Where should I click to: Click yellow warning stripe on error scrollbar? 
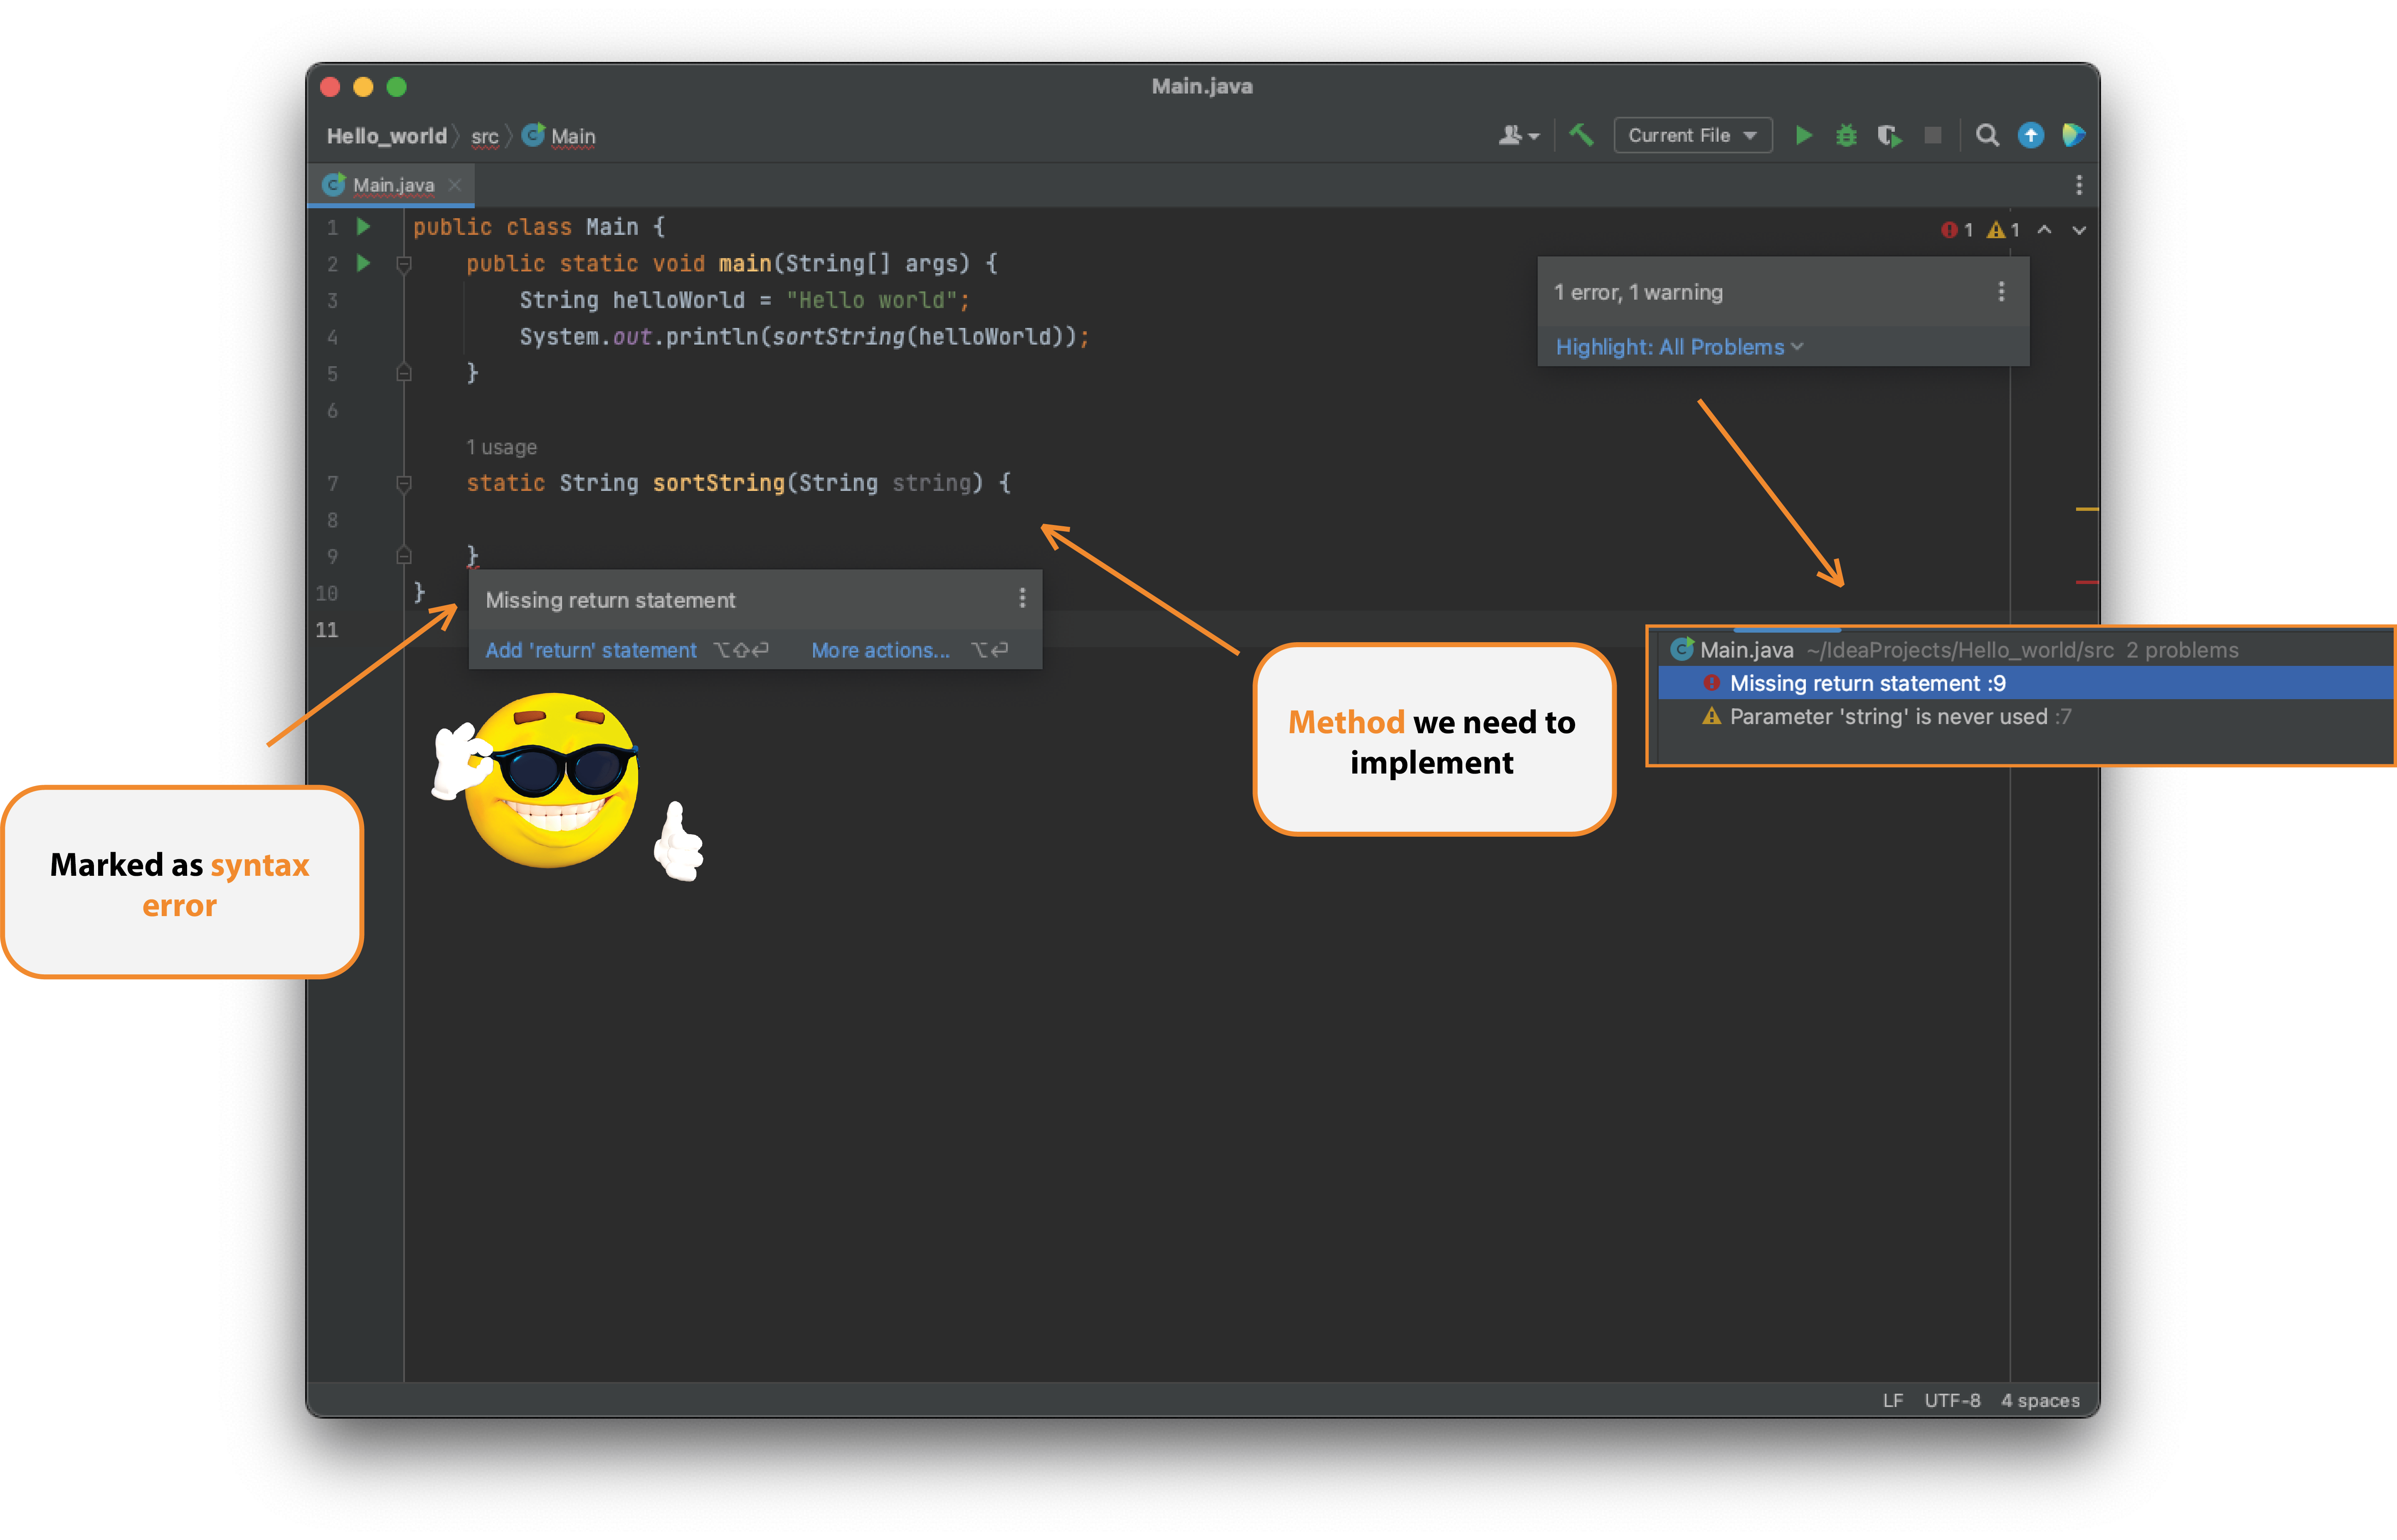(x=2086, y=509)
